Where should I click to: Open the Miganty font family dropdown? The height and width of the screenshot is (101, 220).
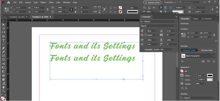[x=176, y=21]
